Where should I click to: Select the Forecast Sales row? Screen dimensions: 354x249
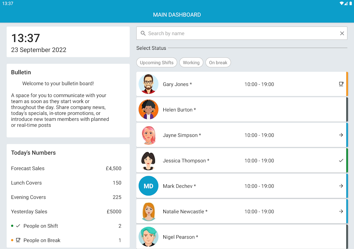coord(66,168)
